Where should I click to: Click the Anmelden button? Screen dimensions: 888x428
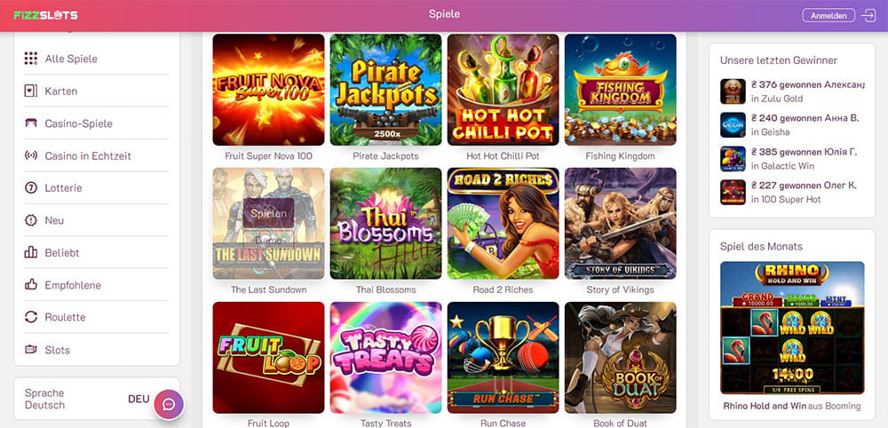pos(829,15)
